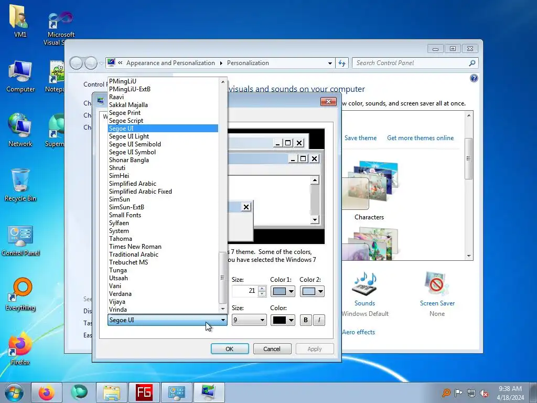Click OK in the appearance dialog
This screenshot has width=537, height=403.
coord(230,349)
